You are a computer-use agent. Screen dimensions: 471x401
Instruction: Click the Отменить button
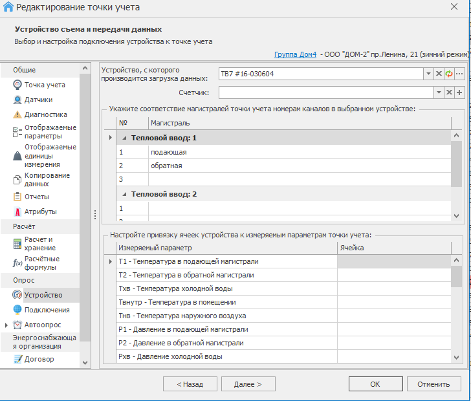coord(433,384)
